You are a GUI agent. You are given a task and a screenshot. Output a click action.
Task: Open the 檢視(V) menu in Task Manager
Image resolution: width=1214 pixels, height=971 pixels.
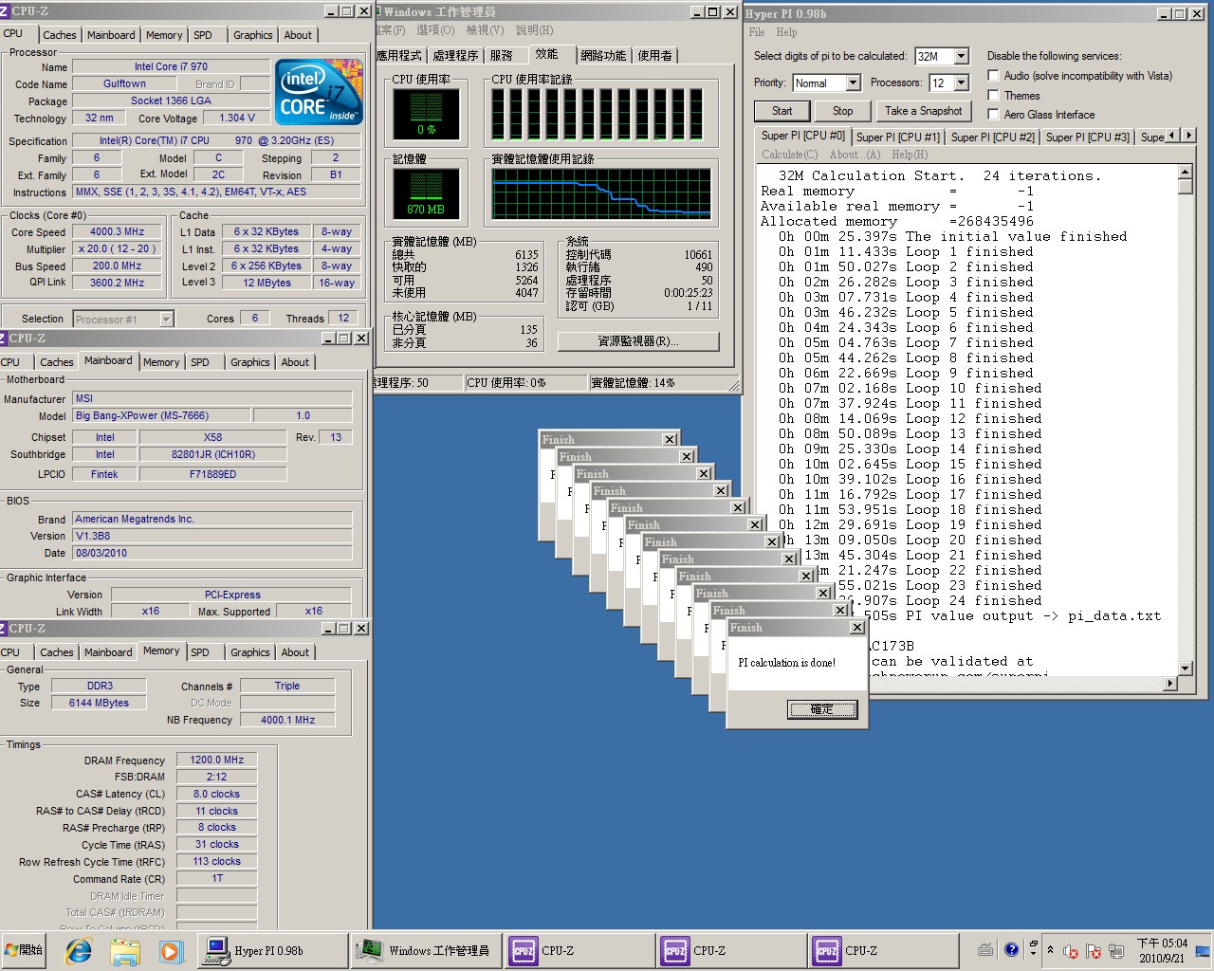[x=485, y=30]
